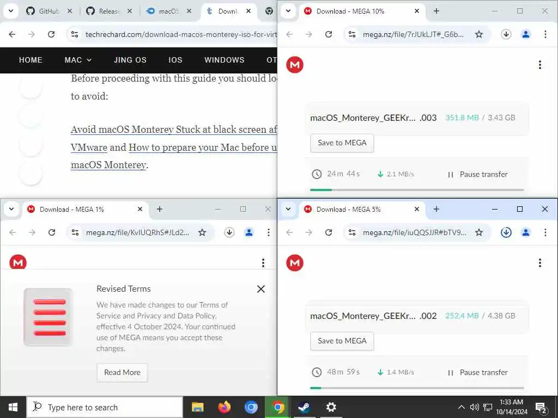The image size is (558, 418).
Task: Focus the mega.nz address bar in MEGA 1% window
Action: (x=137, y=232)
